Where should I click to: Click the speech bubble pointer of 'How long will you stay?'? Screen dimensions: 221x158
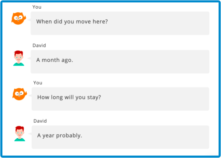30,96
